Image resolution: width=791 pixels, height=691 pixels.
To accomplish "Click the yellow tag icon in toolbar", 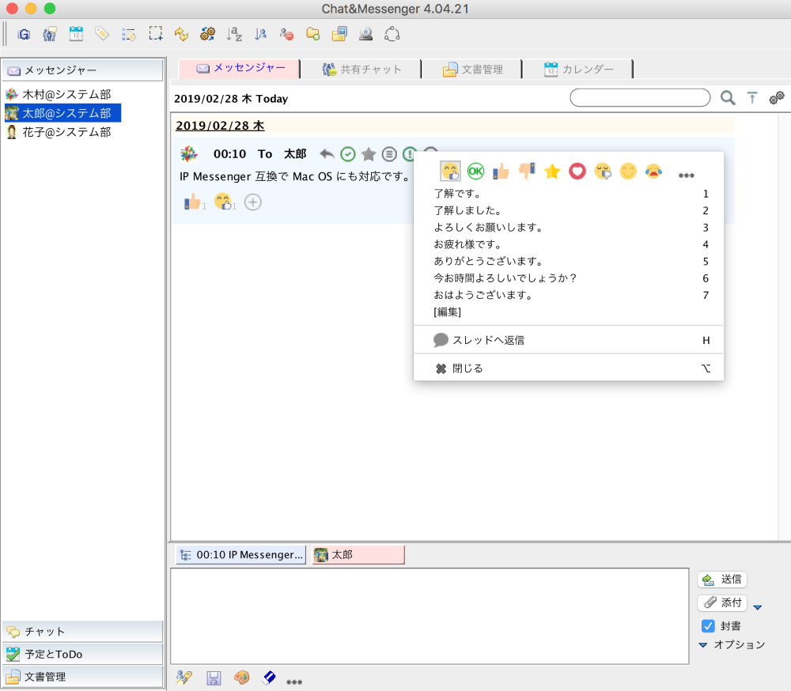I will pyautogui.click(x=102, y=34).
